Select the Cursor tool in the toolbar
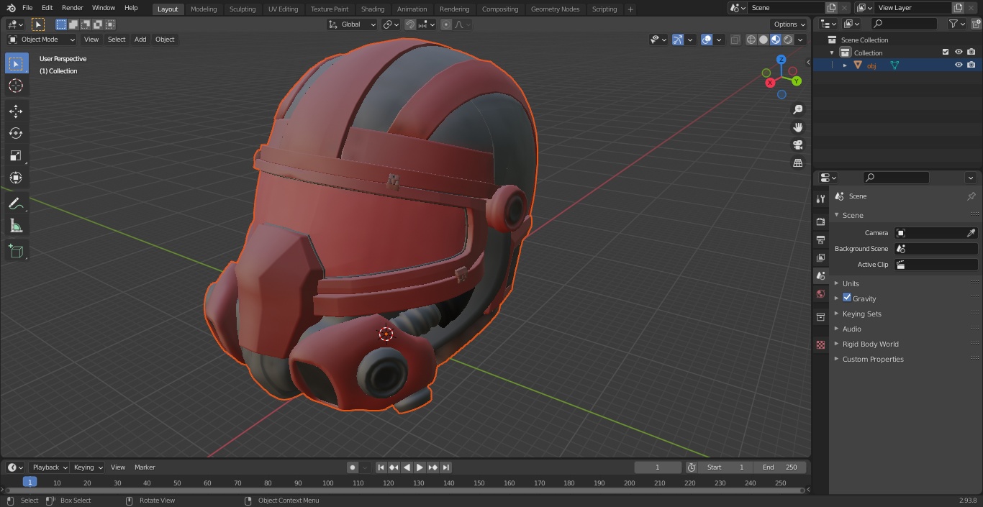 [16, 86]
